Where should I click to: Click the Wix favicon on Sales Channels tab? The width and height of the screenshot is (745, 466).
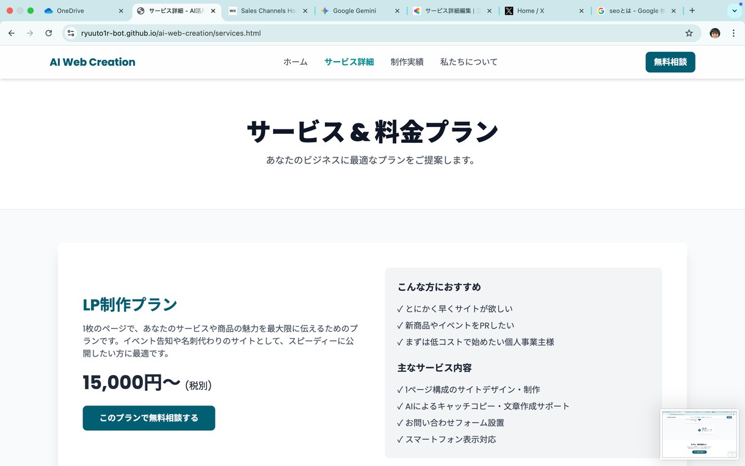click(x=233, y=10)
